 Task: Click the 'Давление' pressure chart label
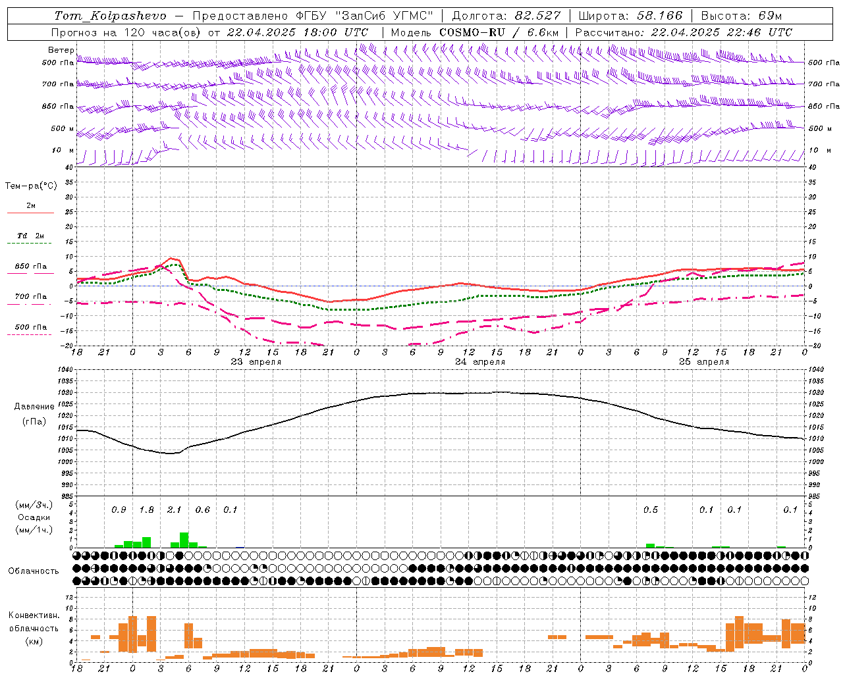pyautogui.click(x=34, y=407)
